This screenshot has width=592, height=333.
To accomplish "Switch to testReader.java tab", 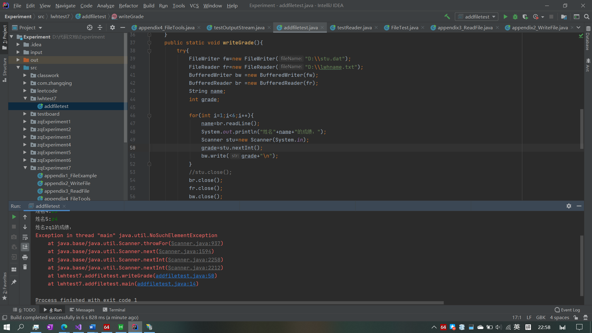I will [x=354, y=27].
